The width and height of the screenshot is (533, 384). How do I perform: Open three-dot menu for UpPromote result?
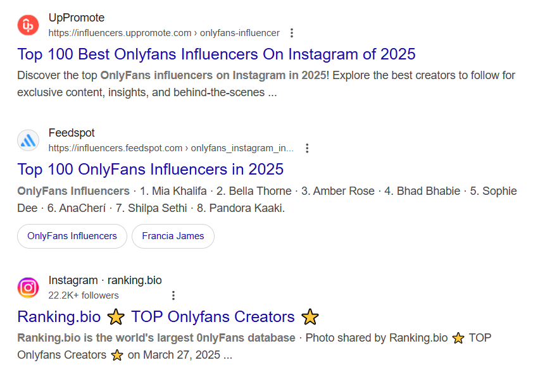coord(291,33)
